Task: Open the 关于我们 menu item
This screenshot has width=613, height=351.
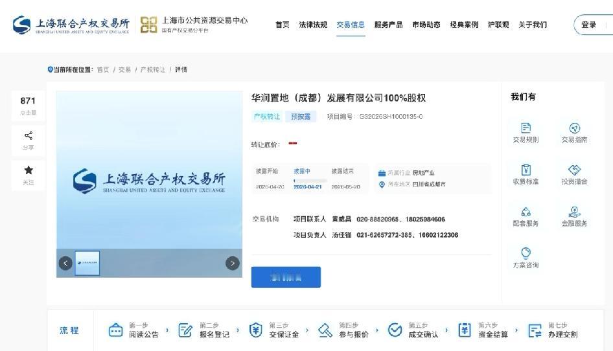Action: point(533,25)
